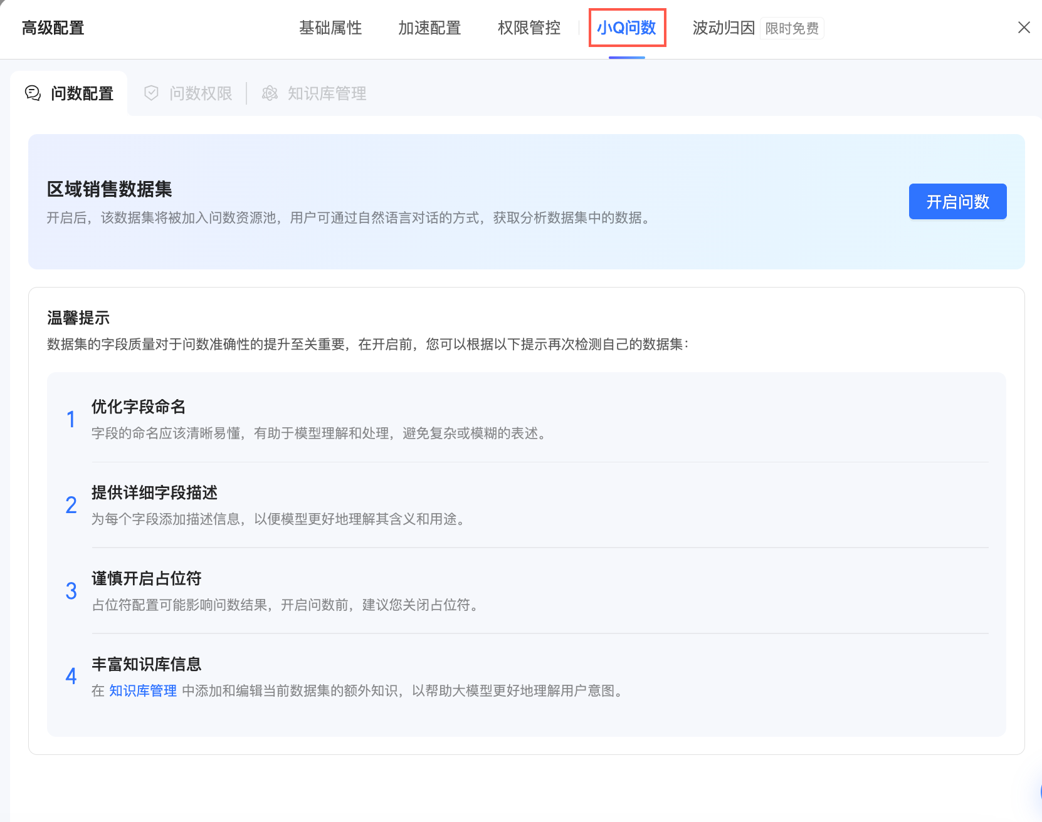Screen dimensions: 1042x822
Task: Follow the blue 知识库管理 link in tip 4
Action: pos(143,690)
